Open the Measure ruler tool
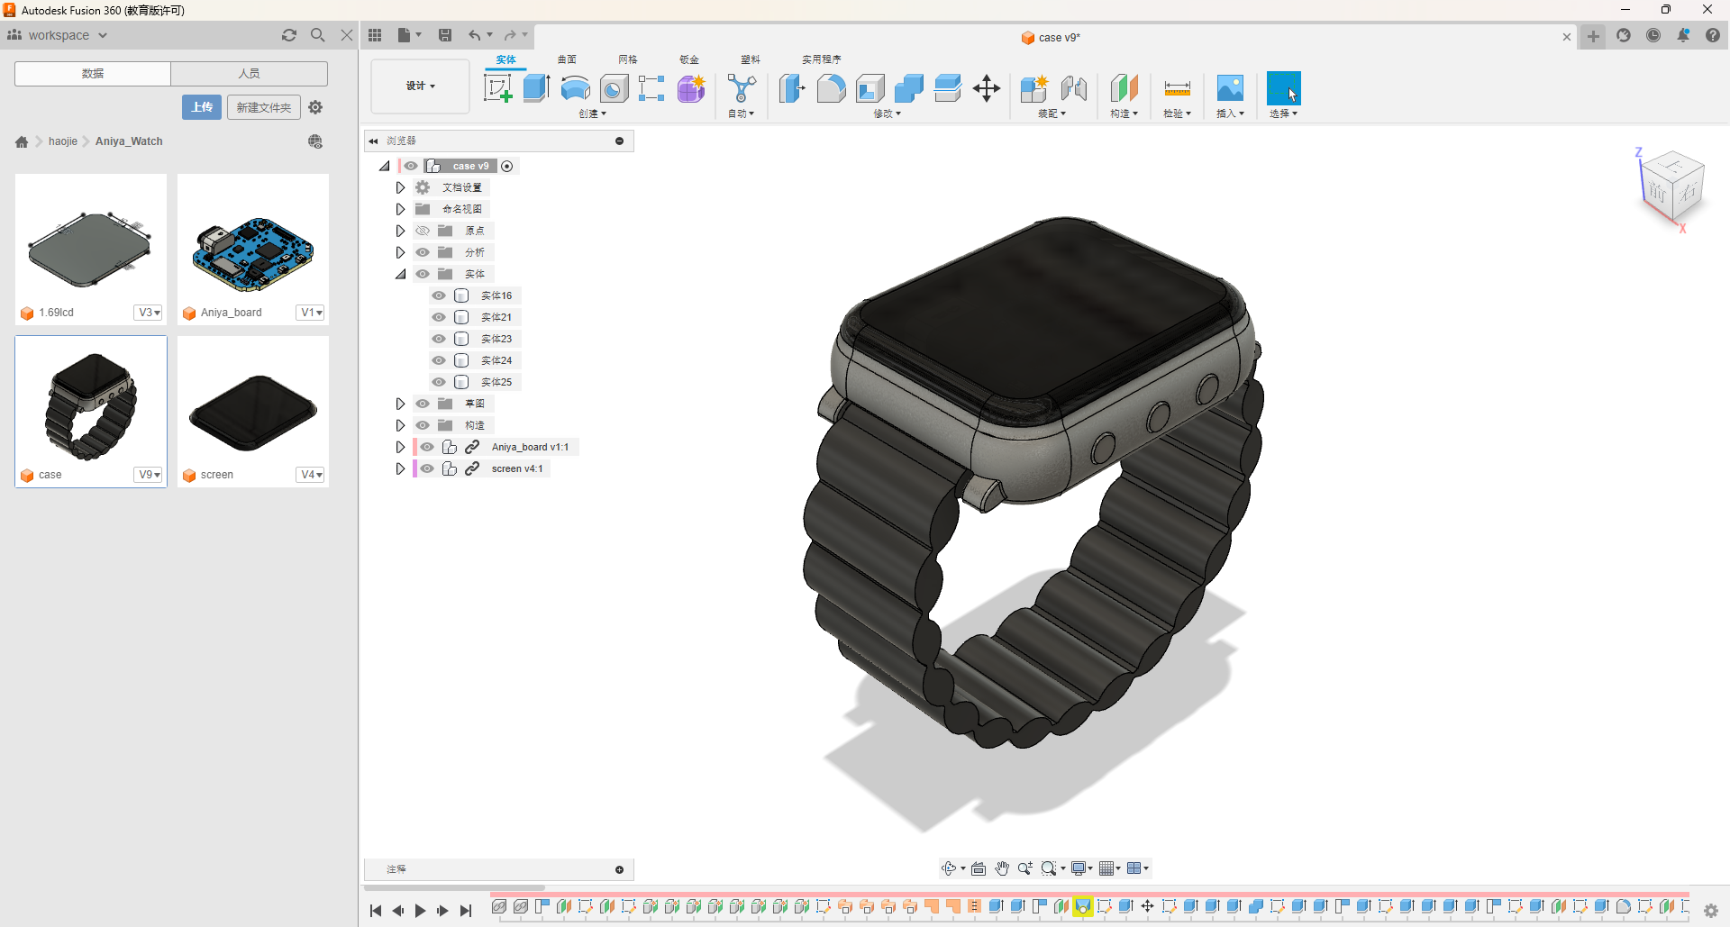 (1177, 88)
